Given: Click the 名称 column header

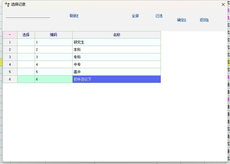Looking at the screenshot, I should click(x=116, y=35).
